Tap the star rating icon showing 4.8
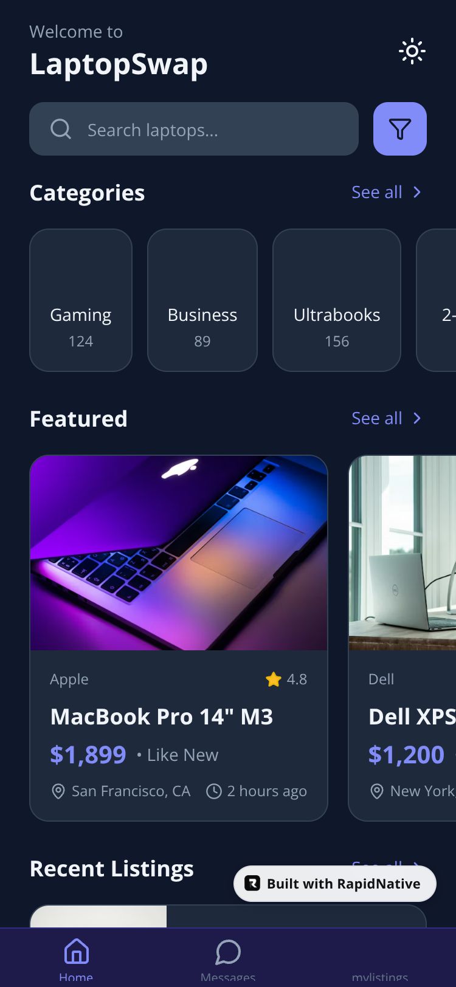The height and width of the screenshot is (987, 456). click(274, 679)
